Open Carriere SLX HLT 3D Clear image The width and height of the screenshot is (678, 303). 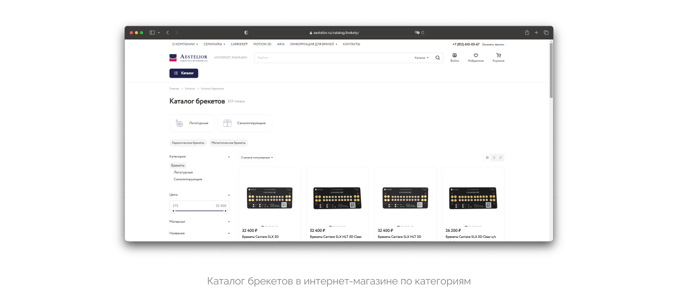coord(337,198)
